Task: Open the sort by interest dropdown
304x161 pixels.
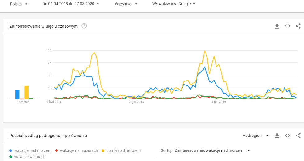Action: coord(212,150)
